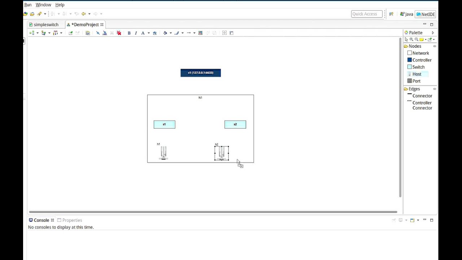This screenshot has width=462, height=260.
Task: Click the Quick Access search field
Action: tap(367, 14)
